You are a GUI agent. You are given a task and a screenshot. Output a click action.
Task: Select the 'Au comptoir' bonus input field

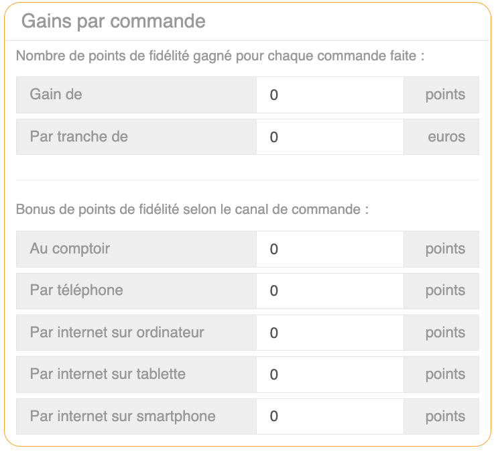pos(330,249)
